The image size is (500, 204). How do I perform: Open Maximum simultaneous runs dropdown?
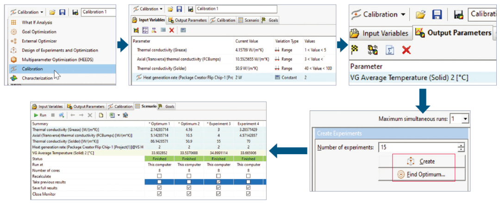[466, 119]
